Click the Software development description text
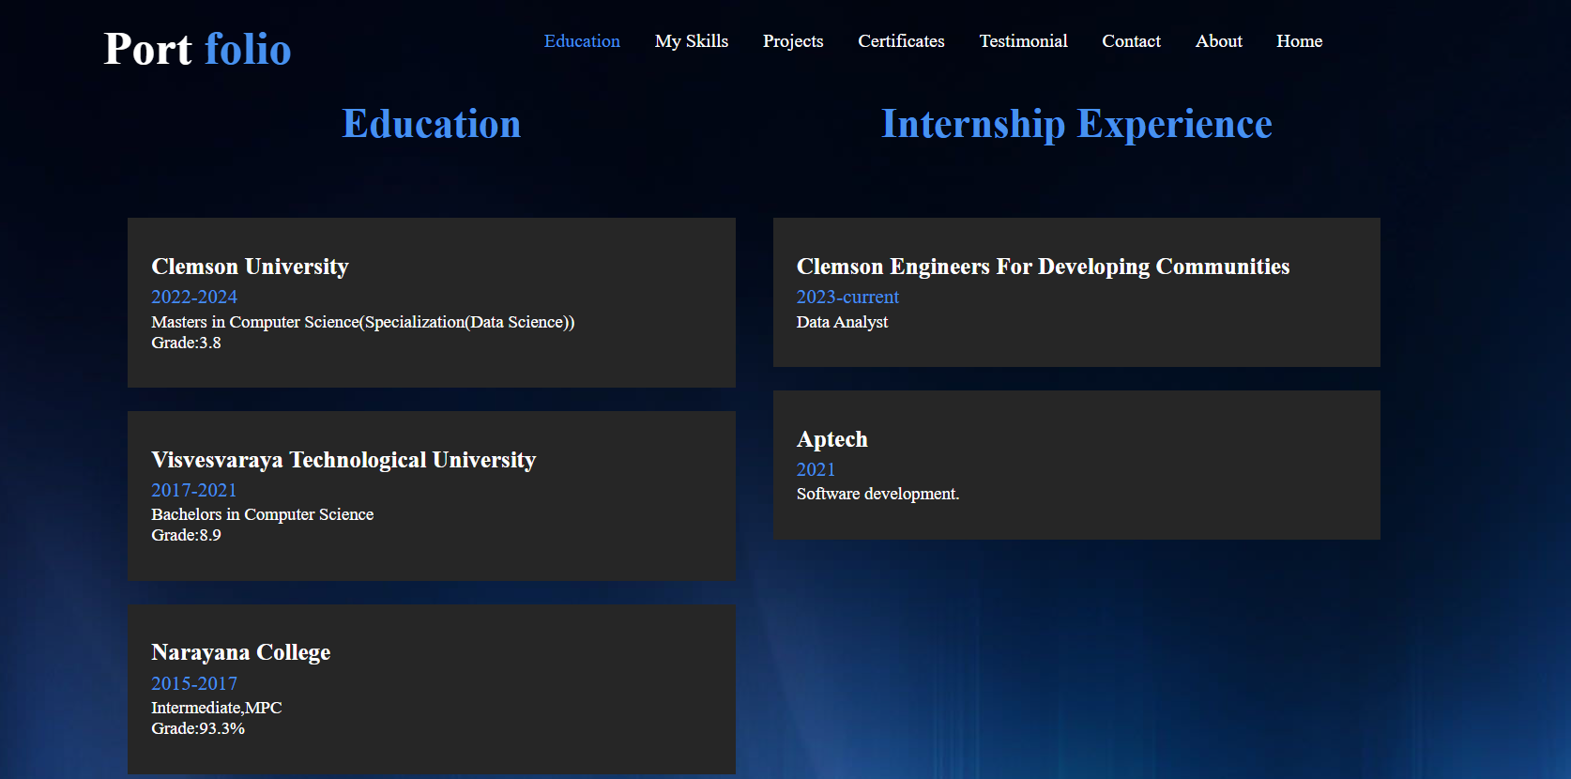This screenshot has height=779, width=1571. [877, 494]
